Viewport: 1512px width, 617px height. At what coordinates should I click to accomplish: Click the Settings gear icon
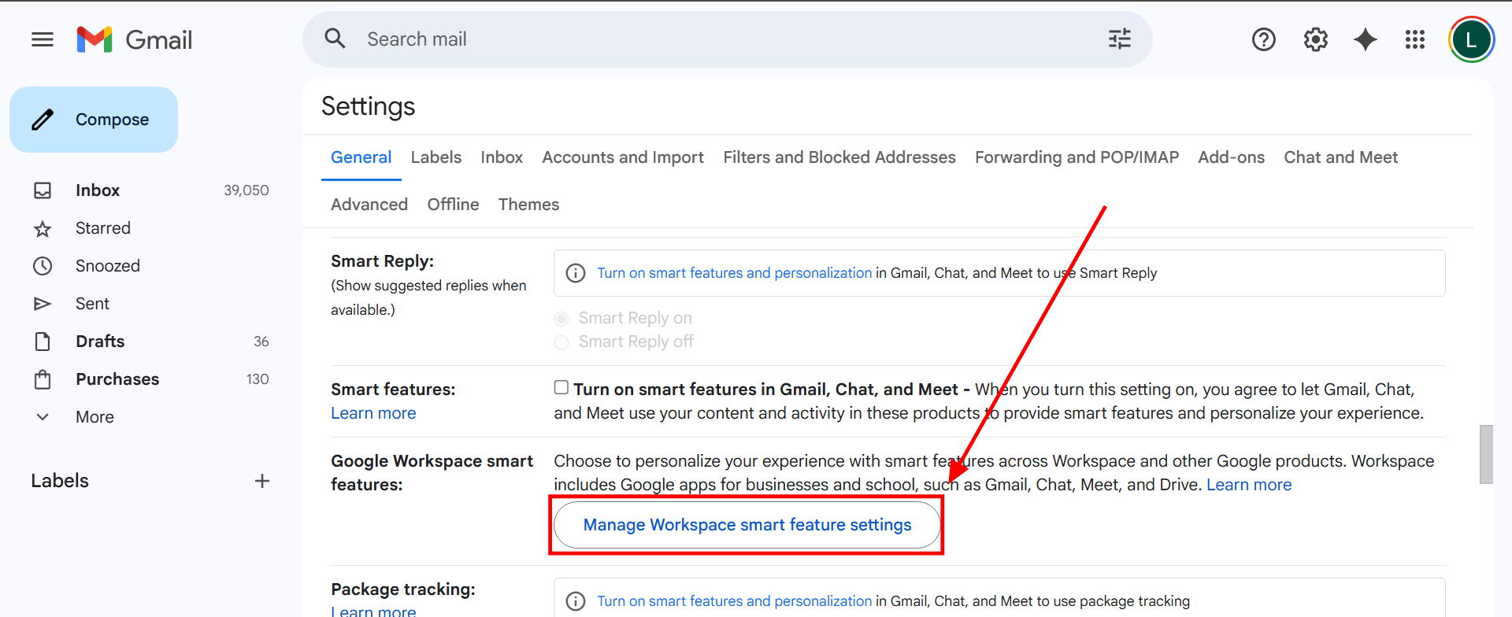(x=1315, y=39)
